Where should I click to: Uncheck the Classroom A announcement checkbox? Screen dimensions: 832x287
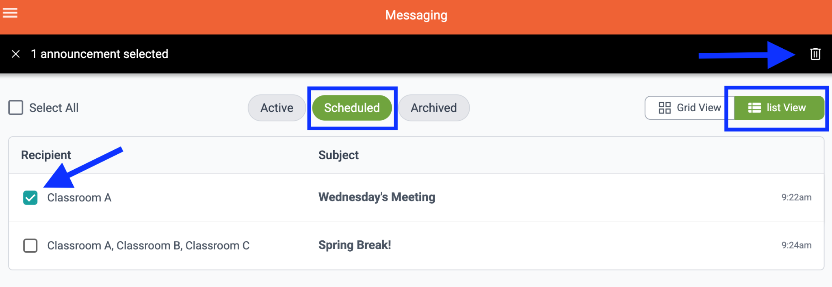30,198
